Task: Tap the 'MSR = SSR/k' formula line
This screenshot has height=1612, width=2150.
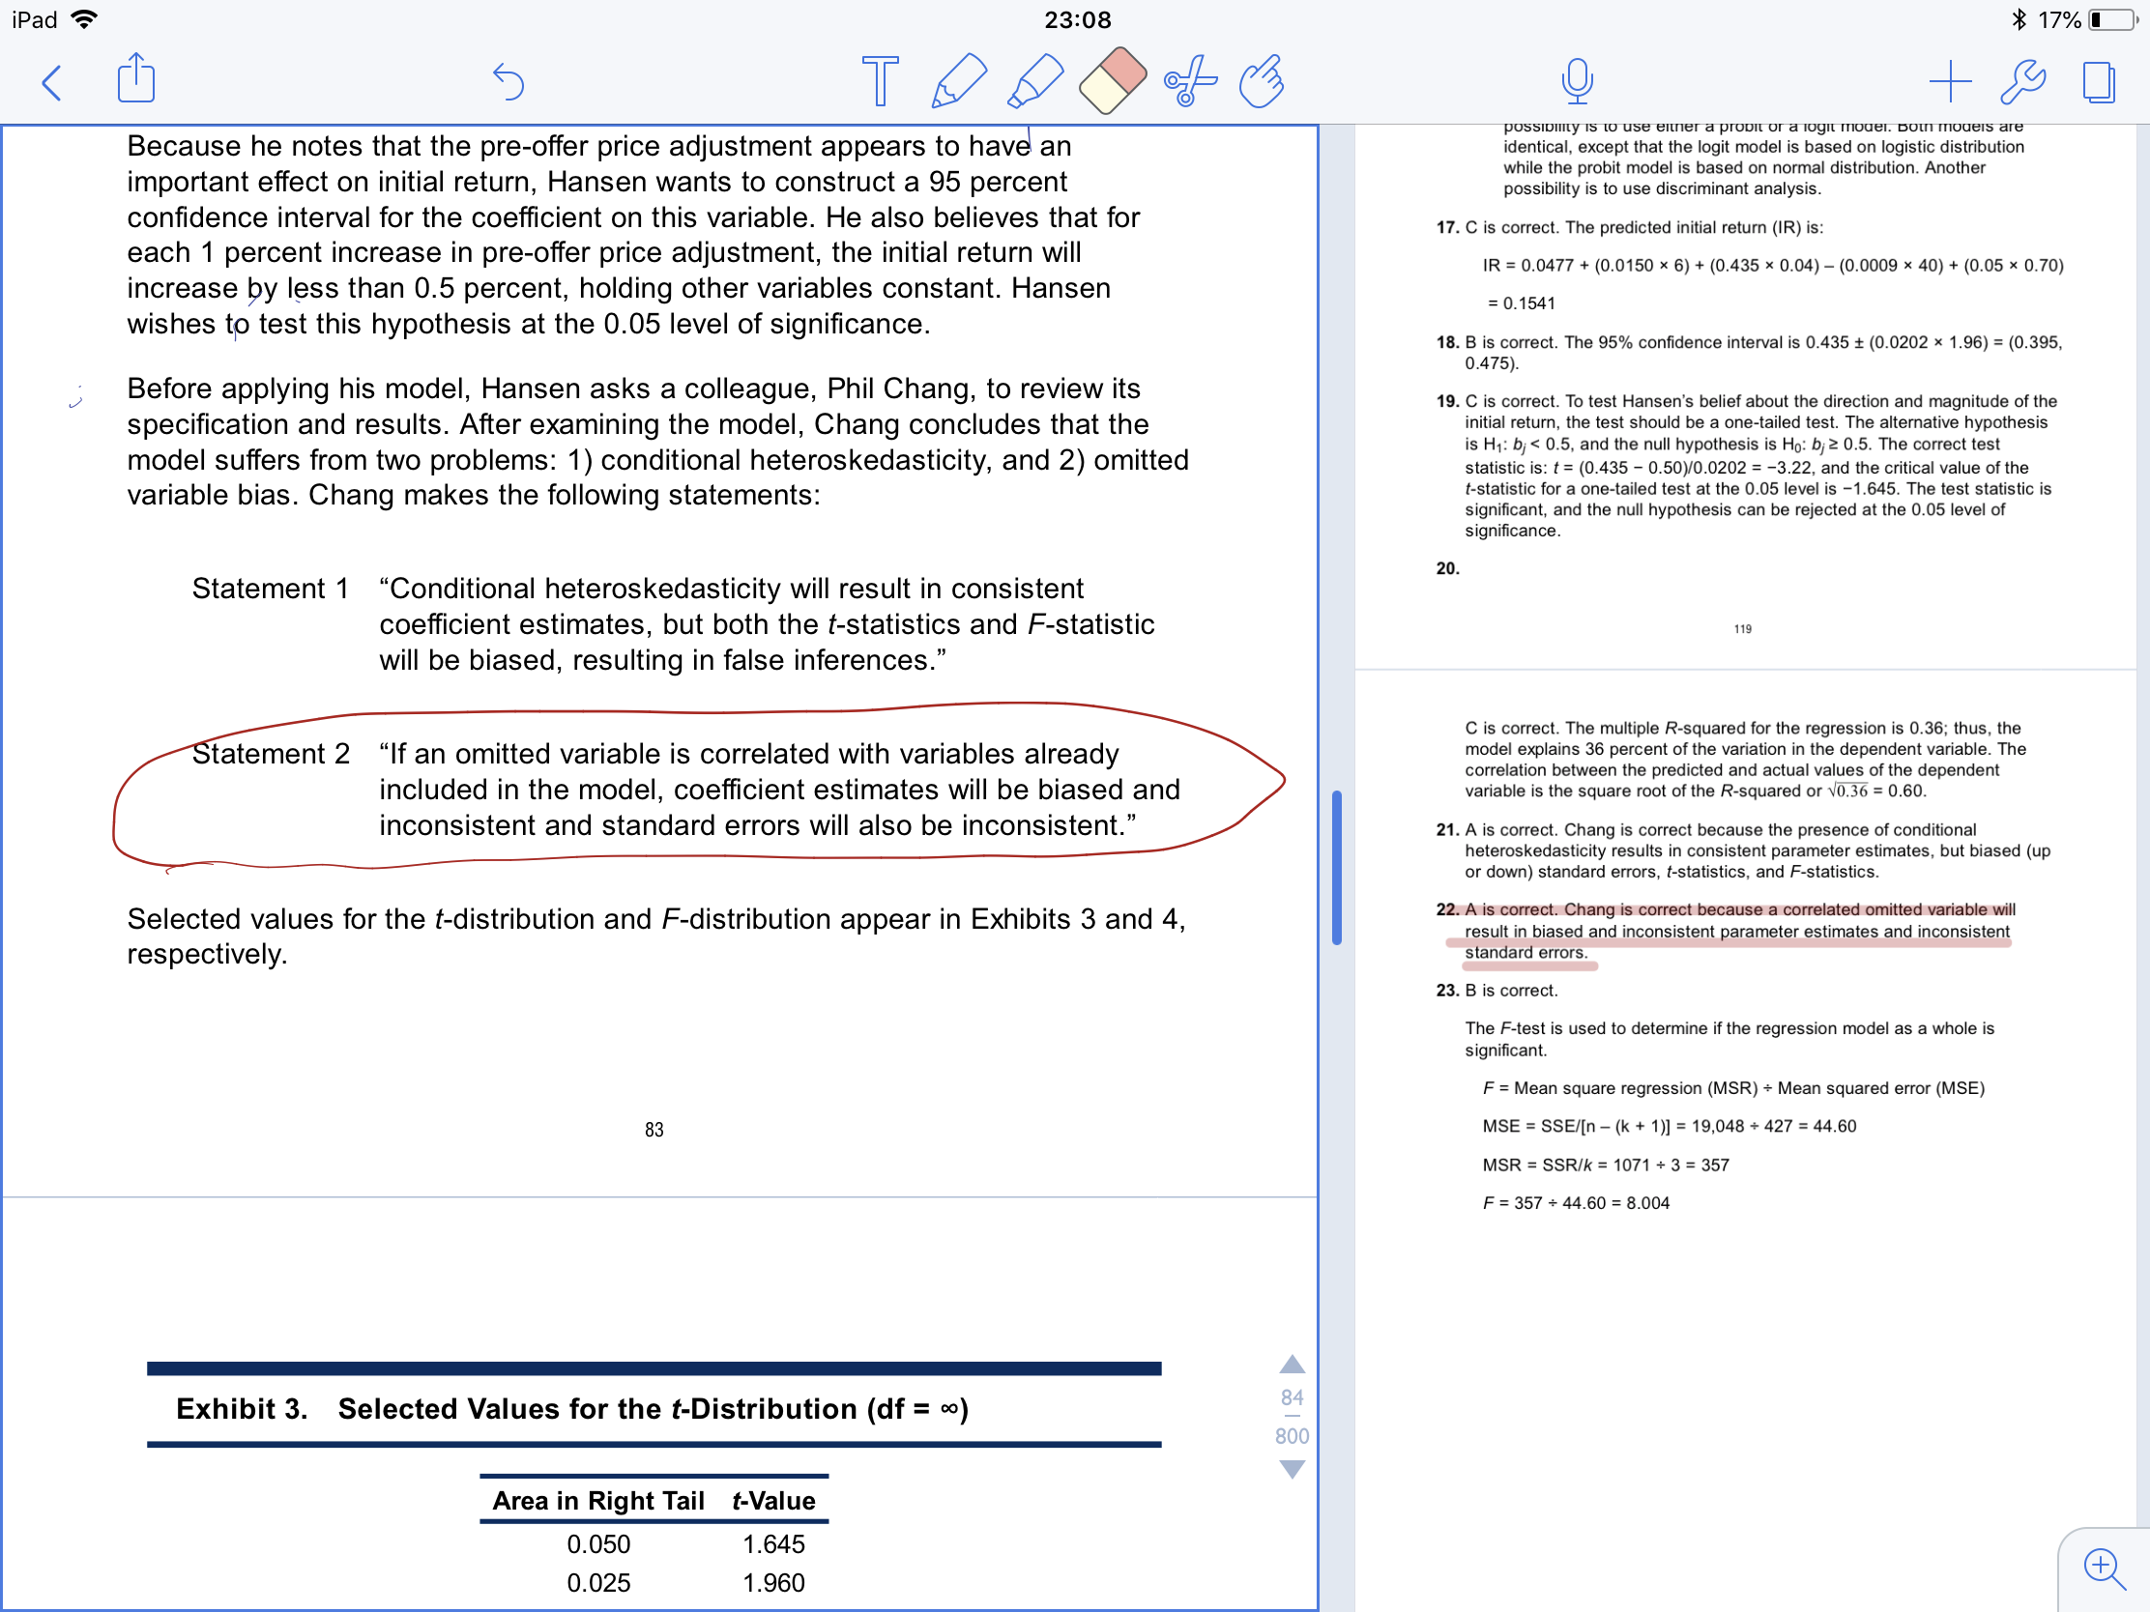Action: (x=1606, y=1166)
